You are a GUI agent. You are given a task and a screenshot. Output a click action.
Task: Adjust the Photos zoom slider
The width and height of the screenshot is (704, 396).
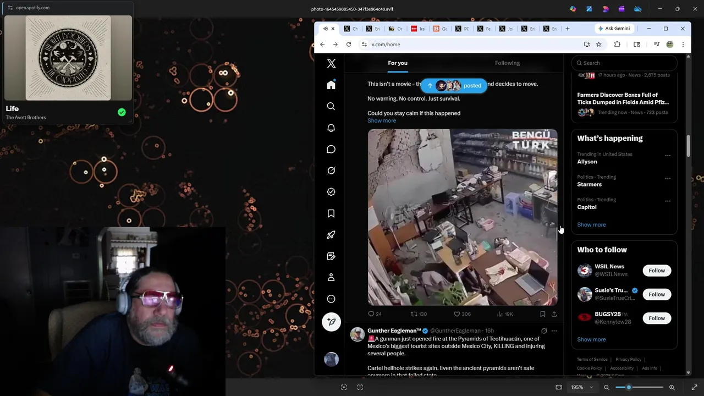(x=639, y=387)
